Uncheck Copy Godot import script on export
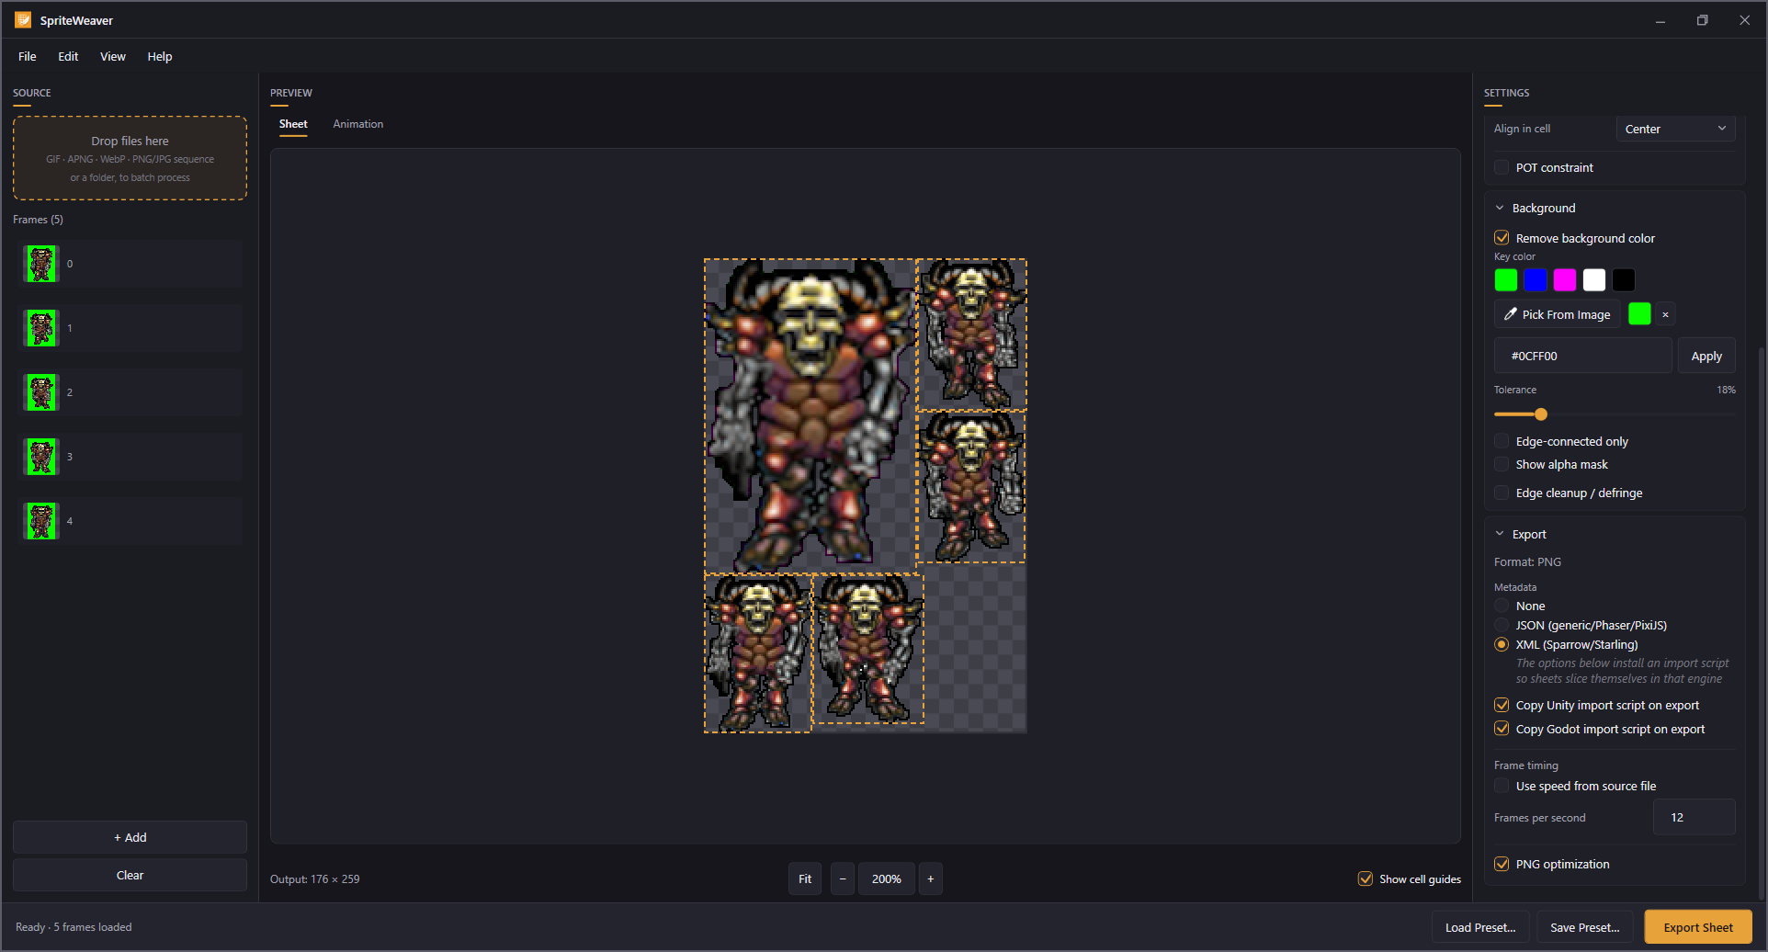This screenshot has height=952, width=1768. click(1502, 729)
